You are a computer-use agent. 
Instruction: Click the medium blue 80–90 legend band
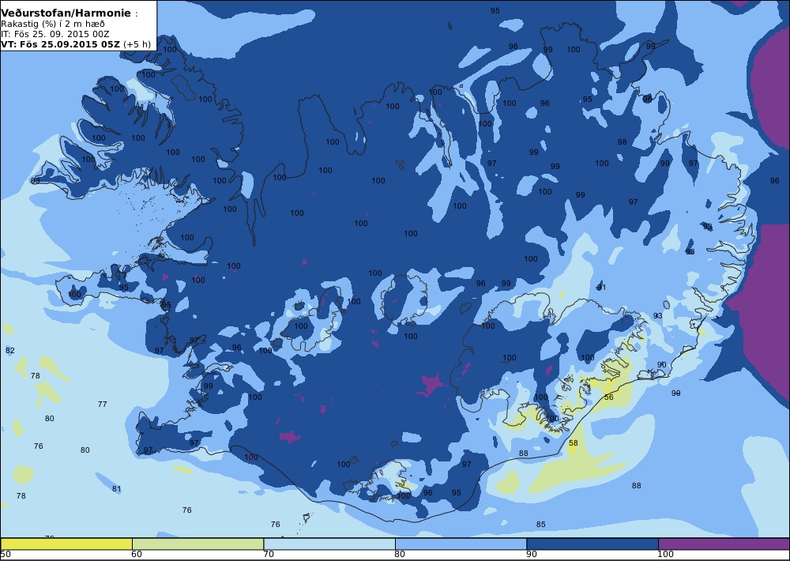pyautogui.click(x=461, y=544)
